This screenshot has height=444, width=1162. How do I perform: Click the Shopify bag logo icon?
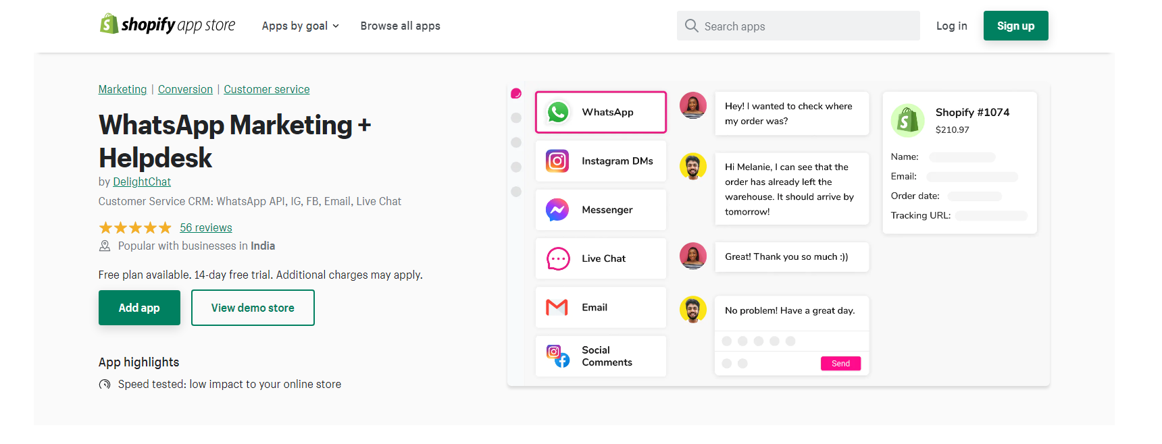click(x=109, y=24)
